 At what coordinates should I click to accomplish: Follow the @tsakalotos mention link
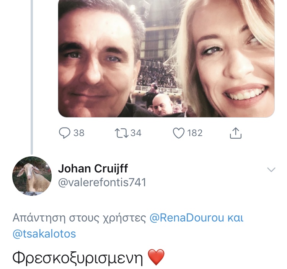(44, 234)
